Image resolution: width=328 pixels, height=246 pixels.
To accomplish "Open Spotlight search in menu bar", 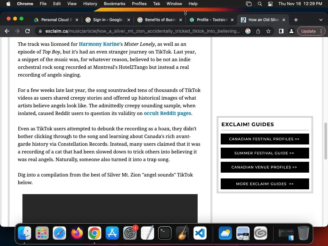I will pyautogui.click(x=259, y=4).
